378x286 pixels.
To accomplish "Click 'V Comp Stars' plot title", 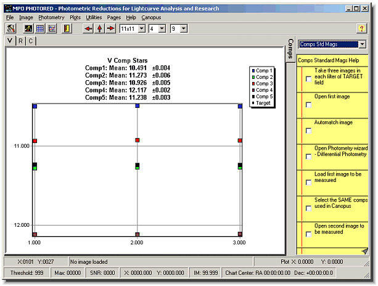I will click(x=127, y=60).
